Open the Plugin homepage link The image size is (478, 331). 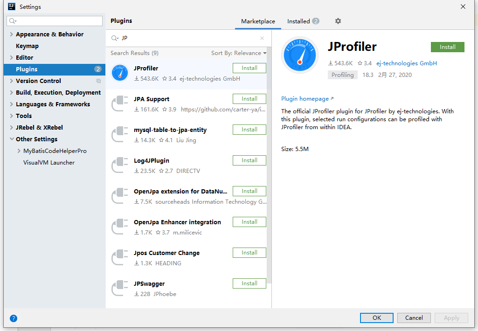coord(307,99)
